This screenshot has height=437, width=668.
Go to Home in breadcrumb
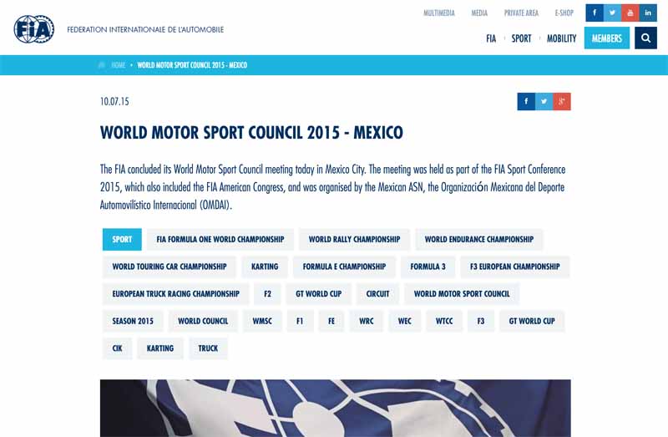coord(119,65)
